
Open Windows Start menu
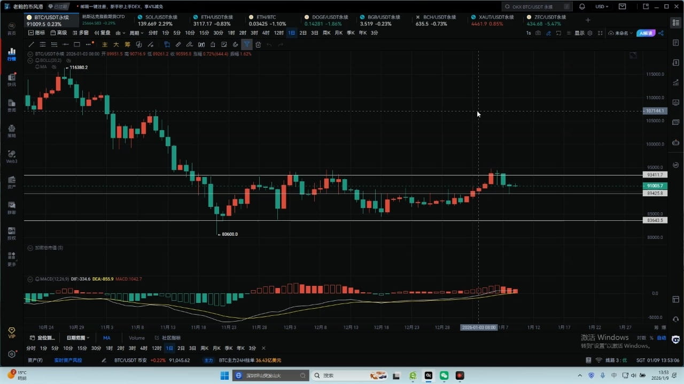click(x=224, y=375)
